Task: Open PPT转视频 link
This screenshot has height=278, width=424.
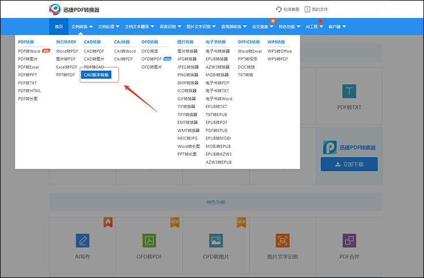Action: (248, 59)
